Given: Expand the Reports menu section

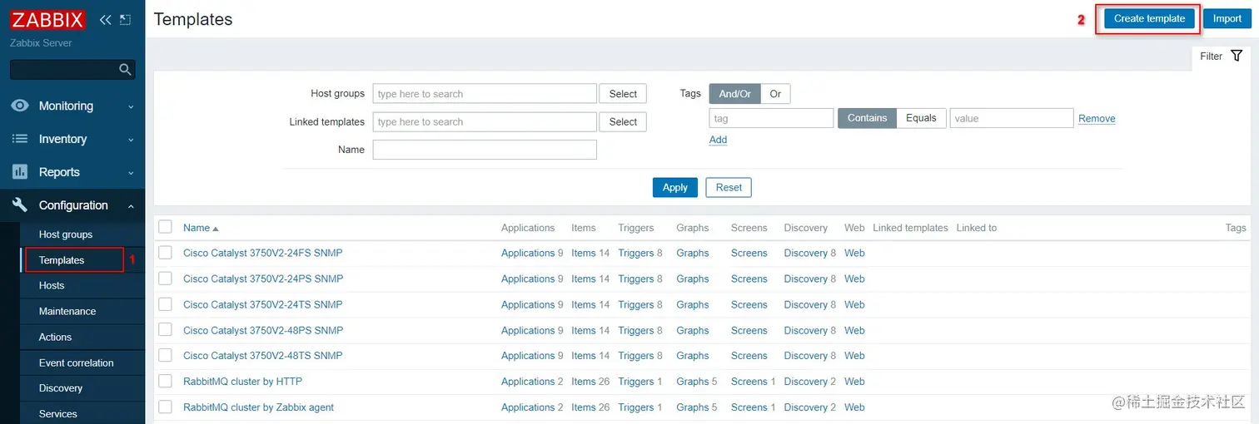Looking at the screenshot, I should click(72, 172).
